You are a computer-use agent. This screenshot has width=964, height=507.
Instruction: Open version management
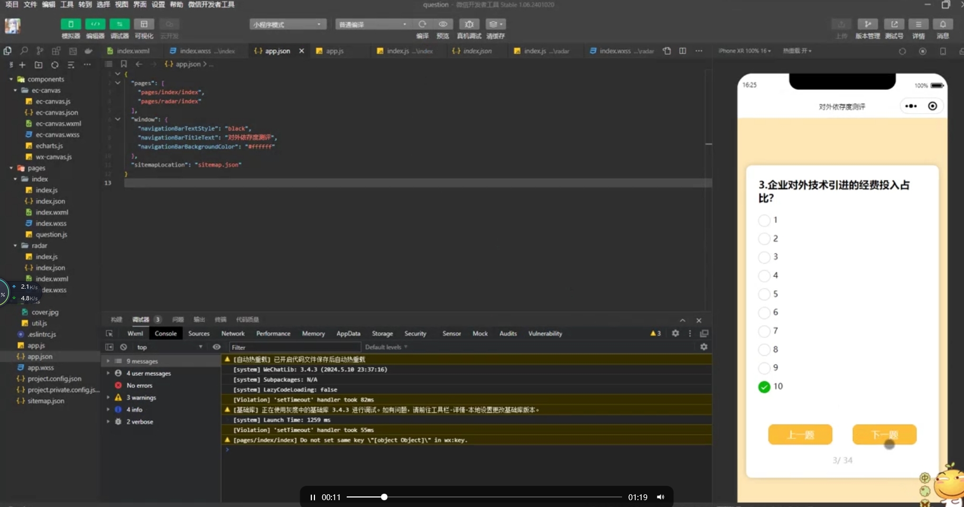[868, 24]
